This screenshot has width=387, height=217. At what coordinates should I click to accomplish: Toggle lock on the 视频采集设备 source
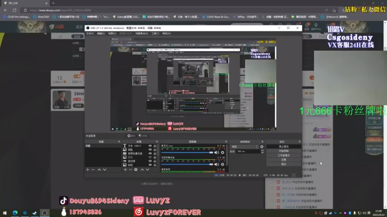(x=155, y=153)
